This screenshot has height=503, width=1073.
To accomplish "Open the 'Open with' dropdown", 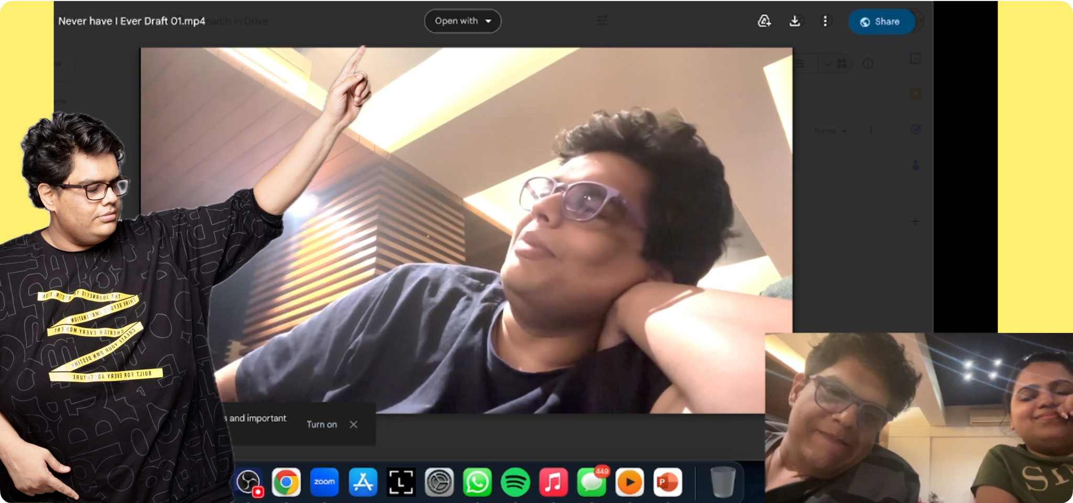I will (463, 21).
